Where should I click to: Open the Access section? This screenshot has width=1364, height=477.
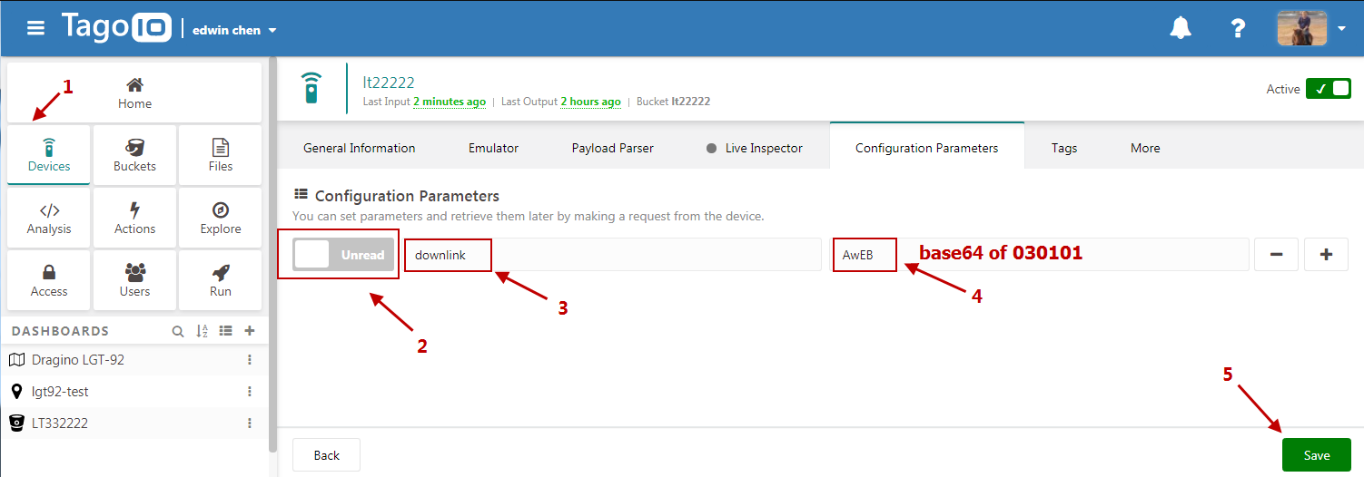(x=49, y=280)
